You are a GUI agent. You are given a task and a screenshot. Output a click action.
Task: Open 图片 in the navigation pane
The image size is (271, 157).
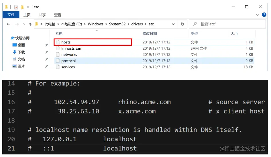(x=19, y=66)
